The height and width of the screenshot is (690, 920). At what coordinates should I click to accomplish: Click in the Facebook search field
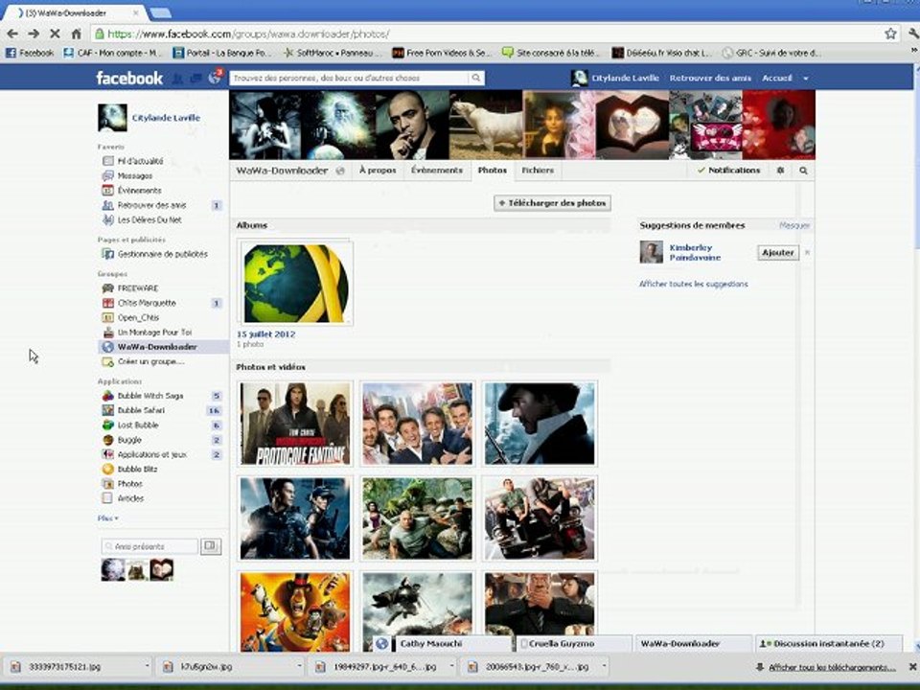(350, 78)
